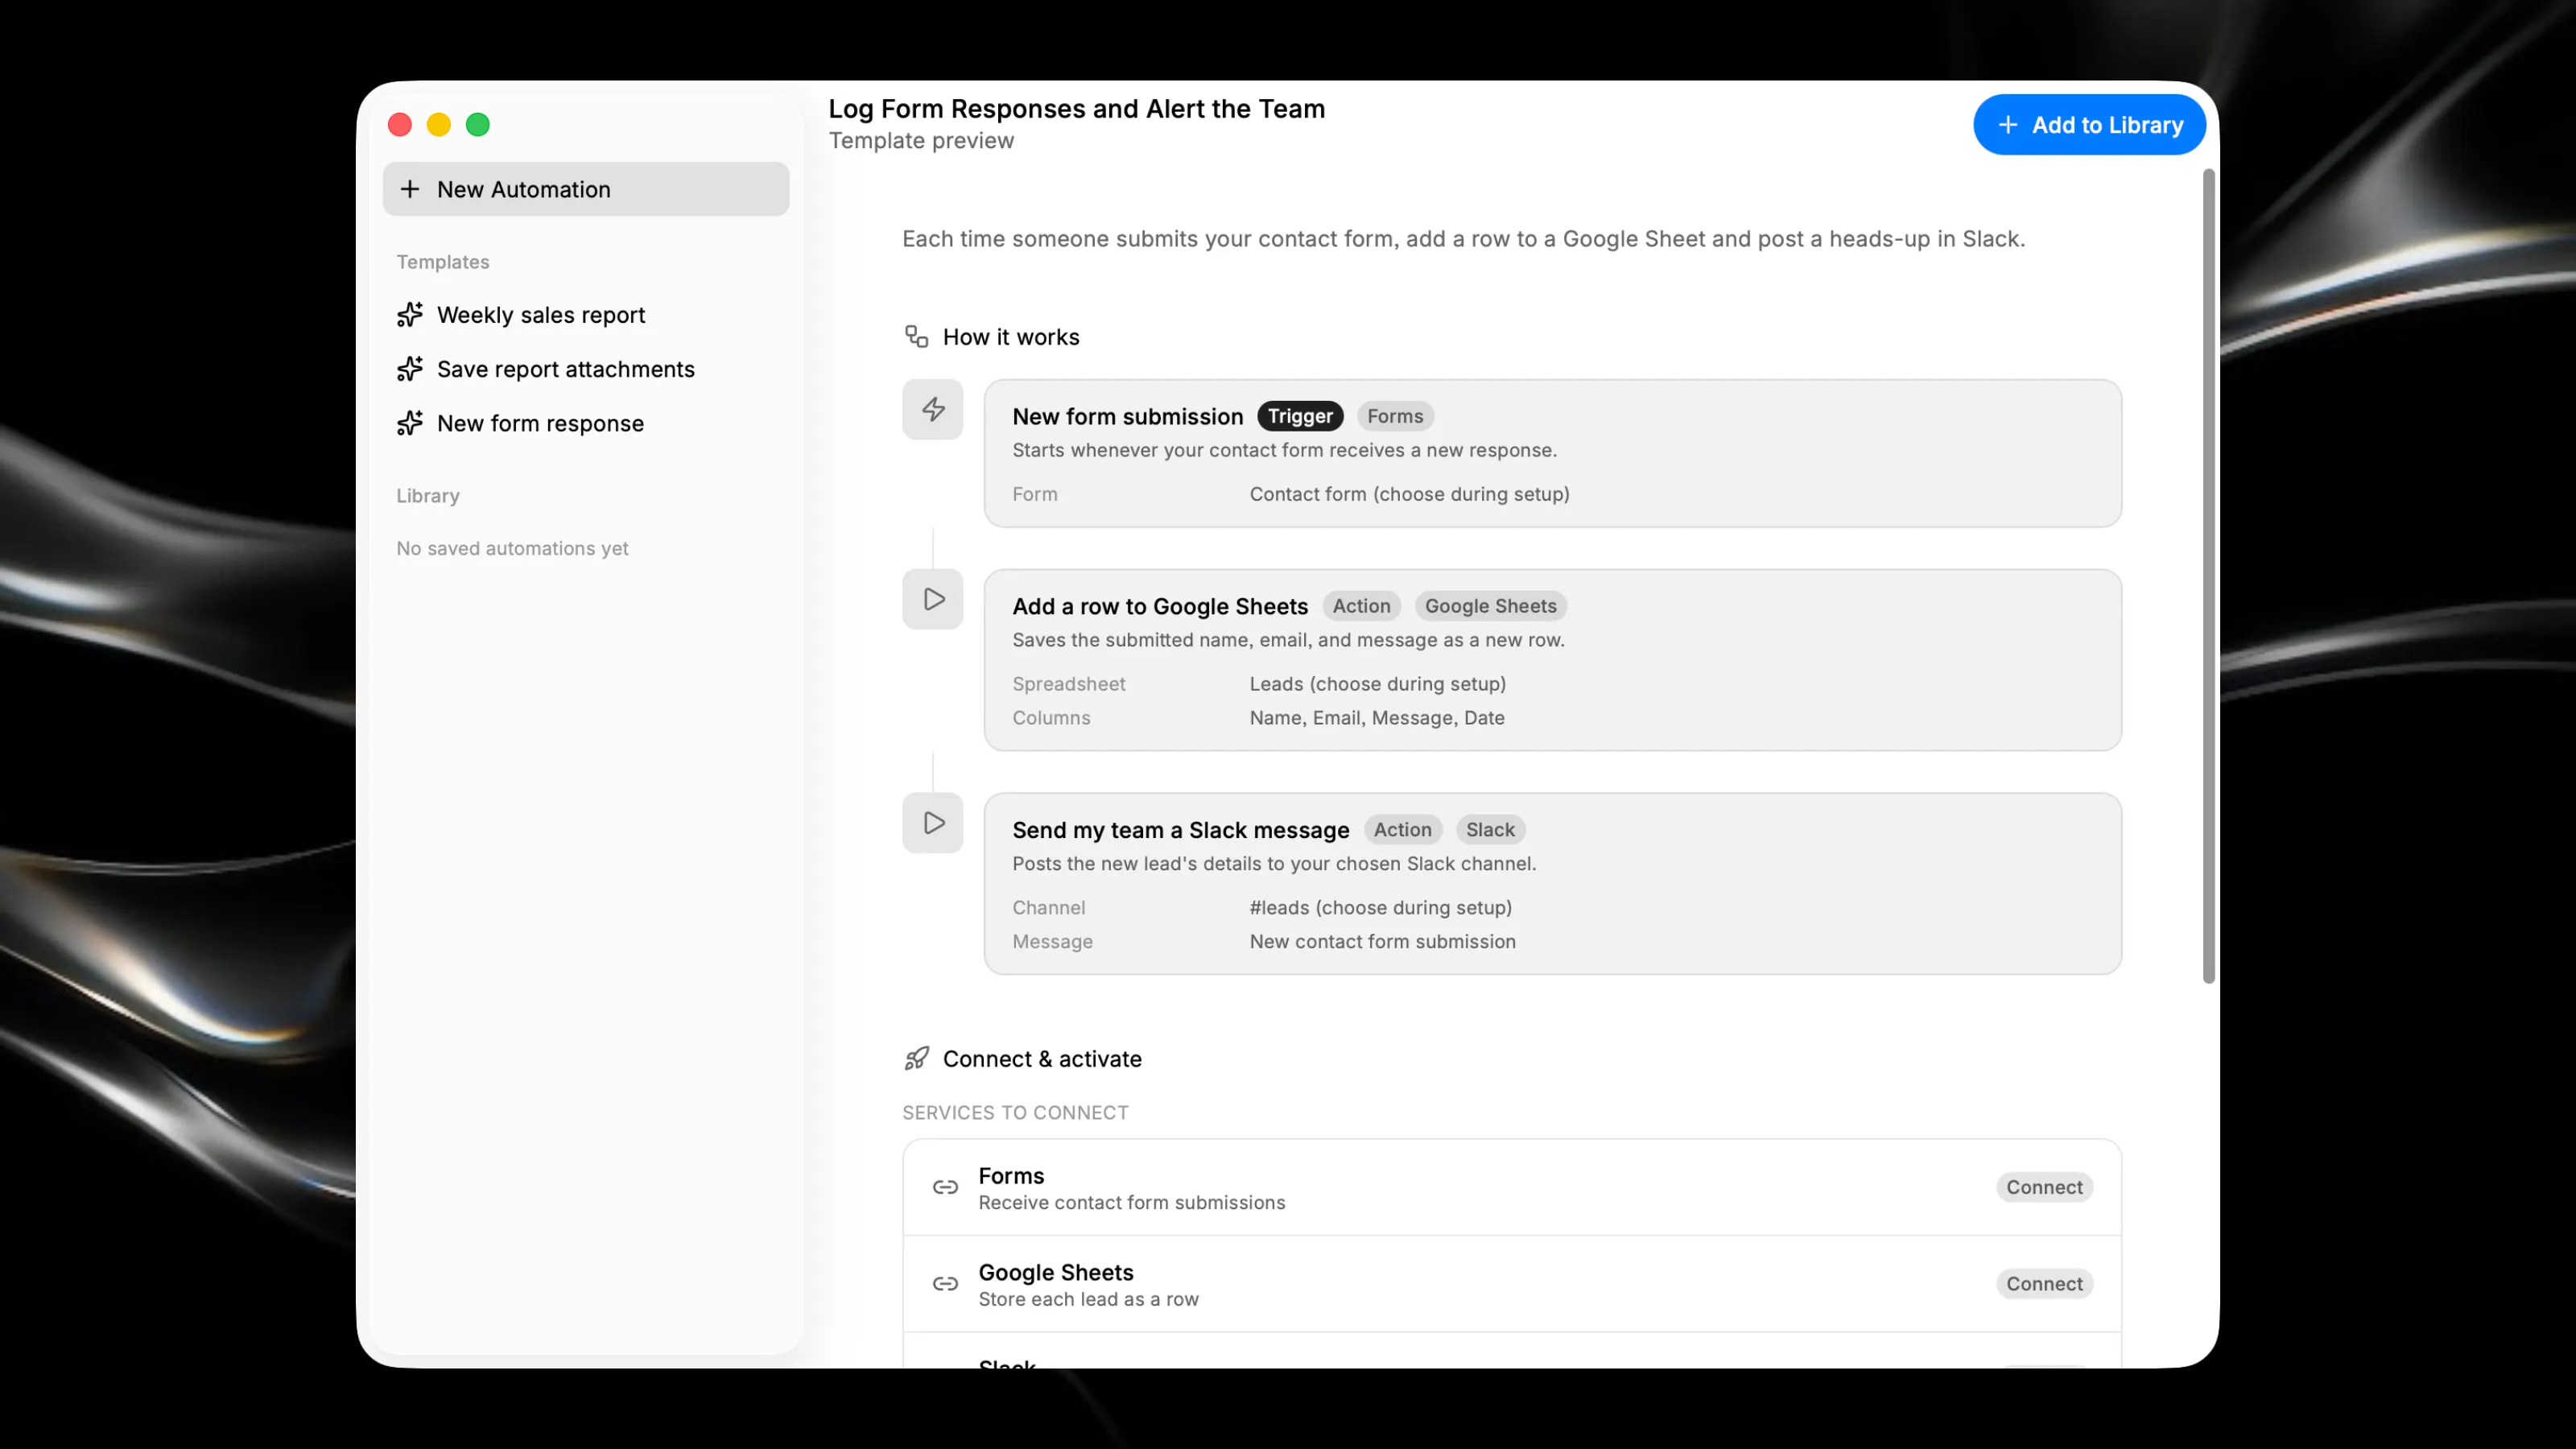The width and height of the screenshot is (2576, 1449).
Task: Open the Weekly sales report template
Action: [x=586, y=315]
